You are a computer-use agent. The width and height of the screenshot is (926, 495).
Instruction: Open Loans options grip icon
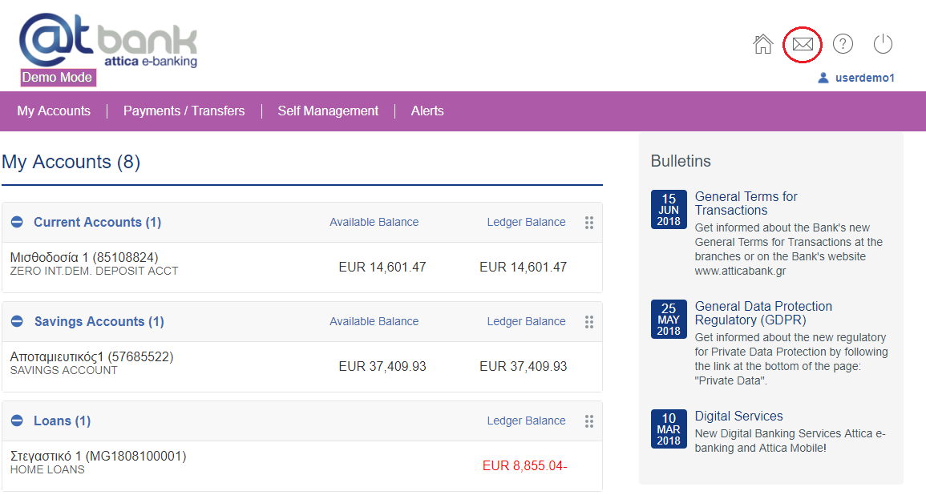click(x=588, y=421)
